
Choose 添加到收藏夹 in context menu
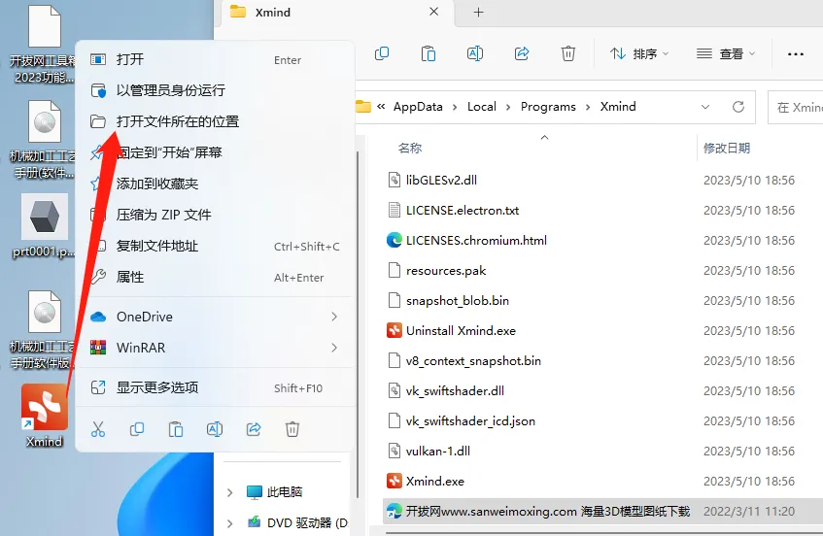[215, 184]
